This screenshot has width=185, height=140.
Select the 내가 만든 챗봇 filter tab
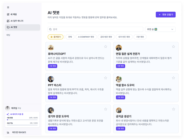click(124, 37)
